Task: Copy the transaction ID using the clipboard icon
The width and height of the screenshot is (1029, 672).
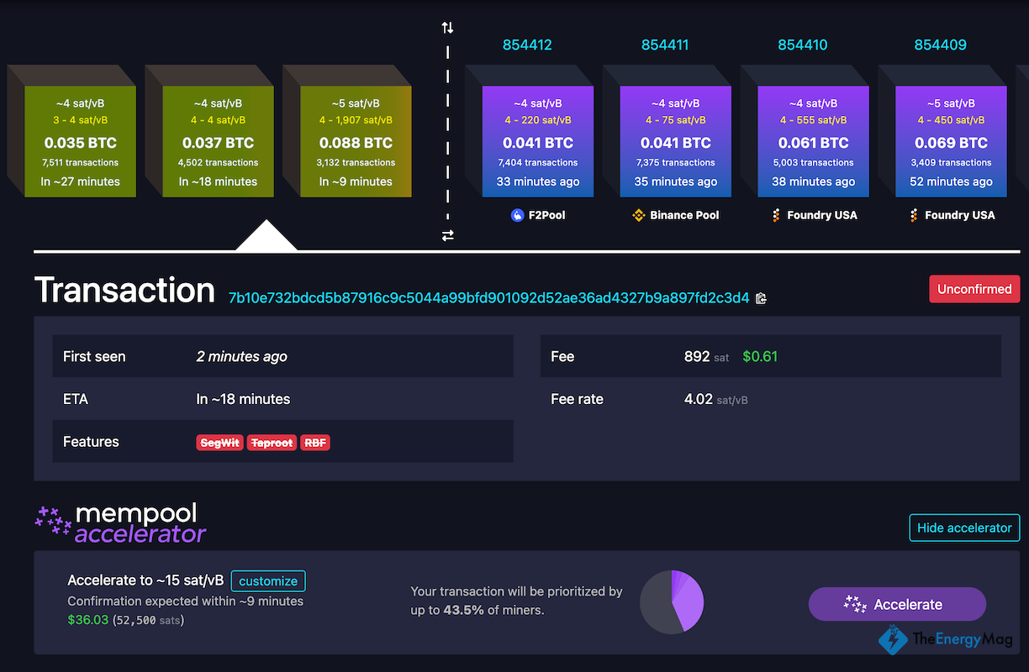Action: [x=762, y=298]
